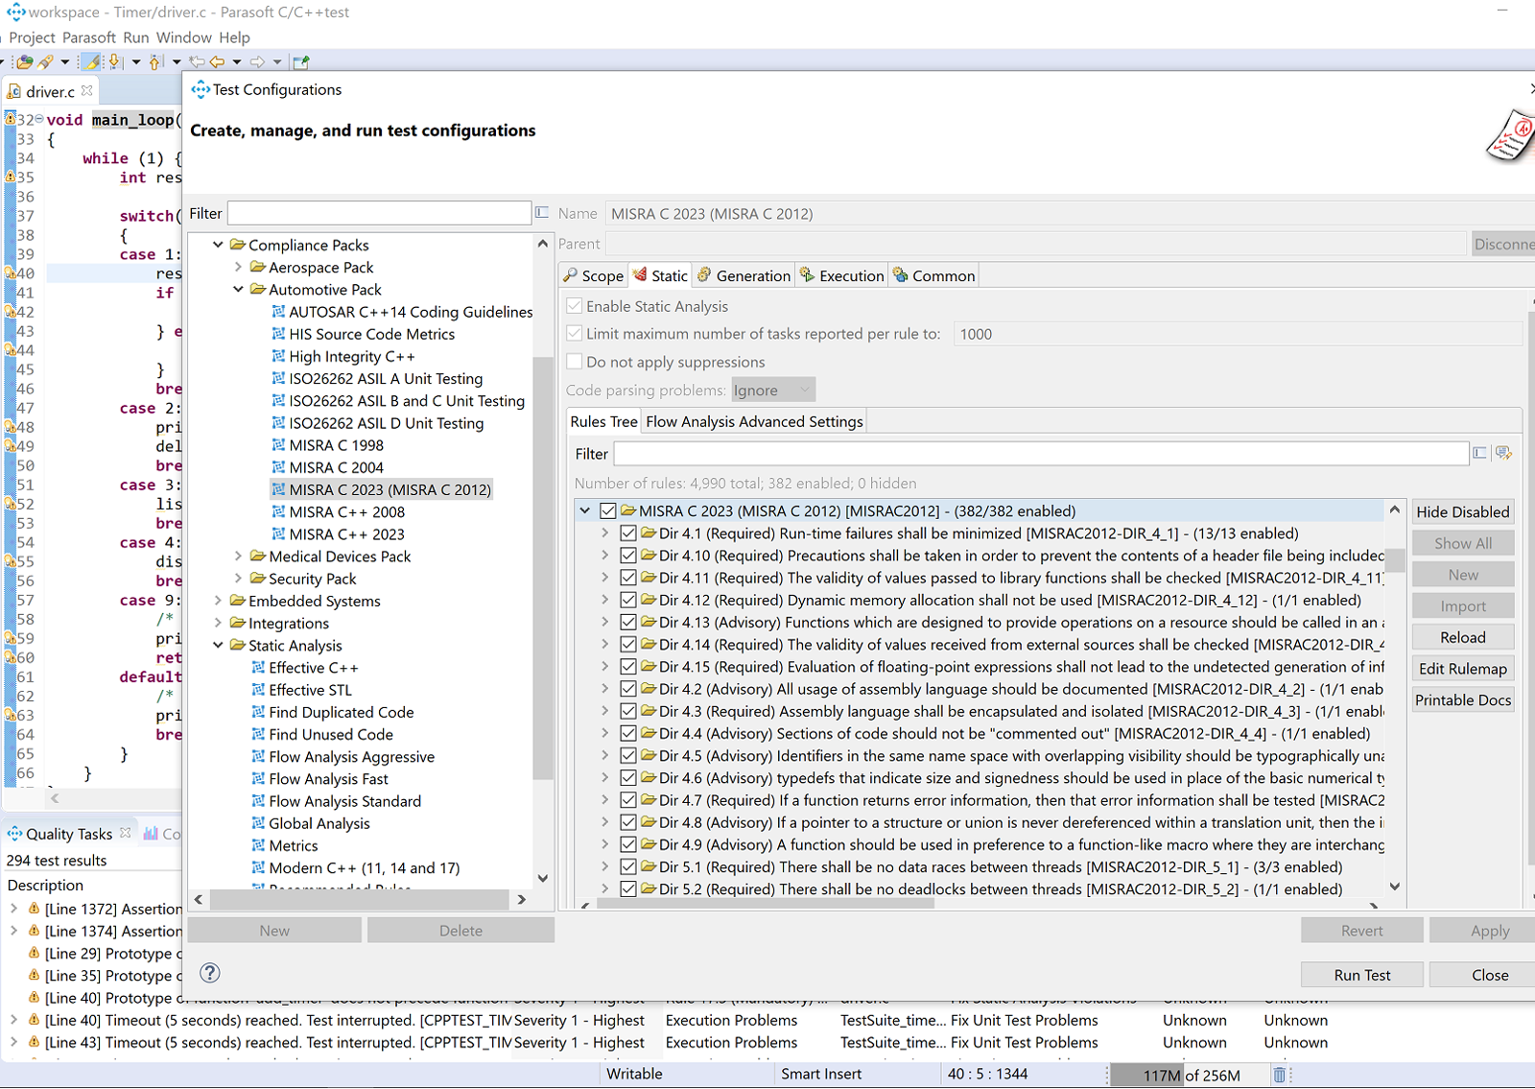Collapse the Automotive Pack node

238,289
